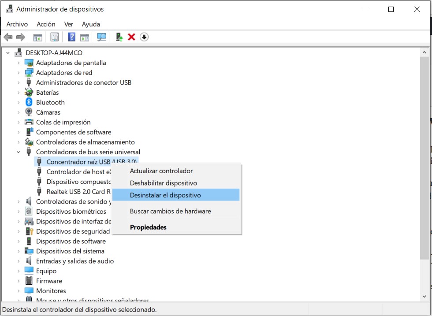The image size is (432, 316).
Task: Open the Ayuda menu
Action: tap(91, 24)
